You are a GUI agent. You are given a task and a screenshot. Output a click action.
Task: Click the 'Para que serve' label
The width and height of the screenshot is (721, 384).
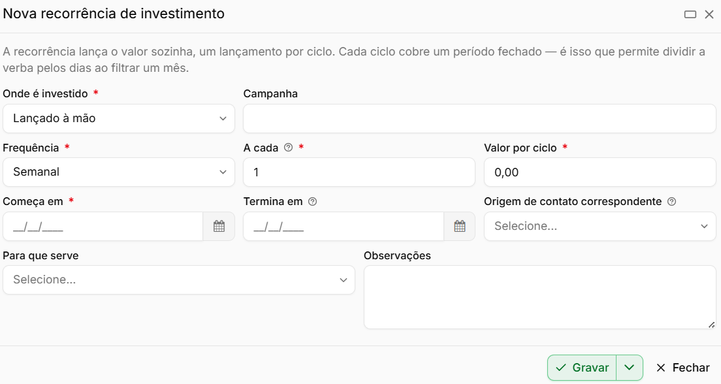[40, 256]
